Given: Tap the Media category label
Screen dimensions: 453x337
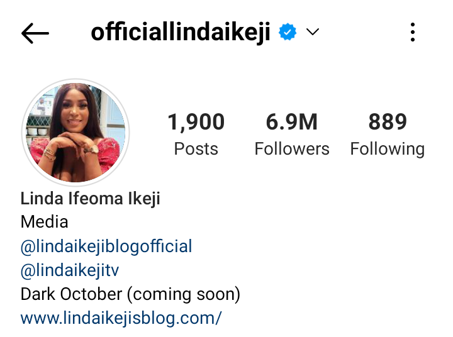Looking at the screenshot, I should [x=45, y=222].
